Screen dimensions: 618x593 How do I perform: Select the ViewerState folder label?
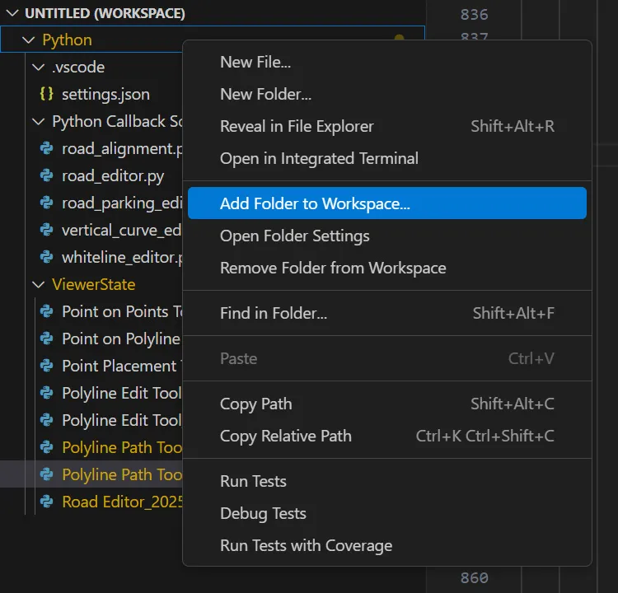pos(93,284)
